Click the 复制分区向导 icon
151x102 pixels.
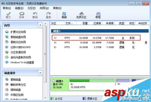point(7,42)
